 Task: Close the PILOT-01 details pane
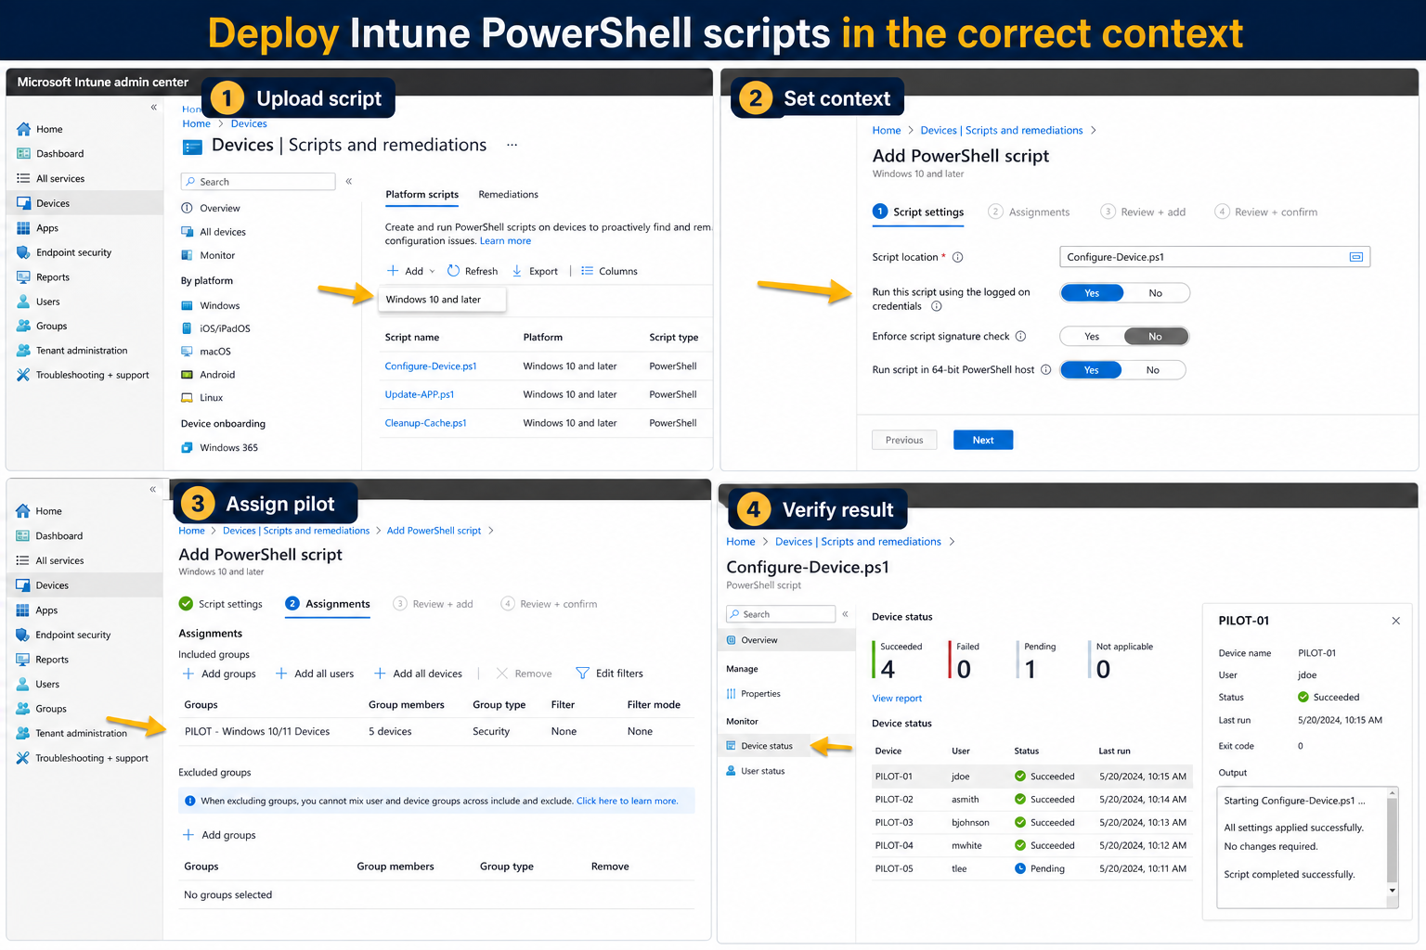pyautogui.click(x=1395, y=621)
